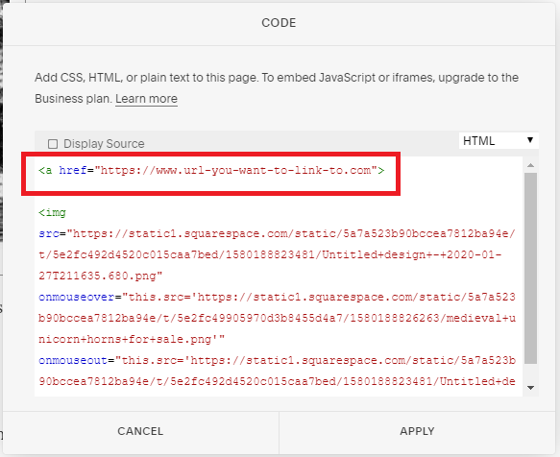The image size is (560, 457).
Task: Cancel the code block changes
Action: [140, 431]
